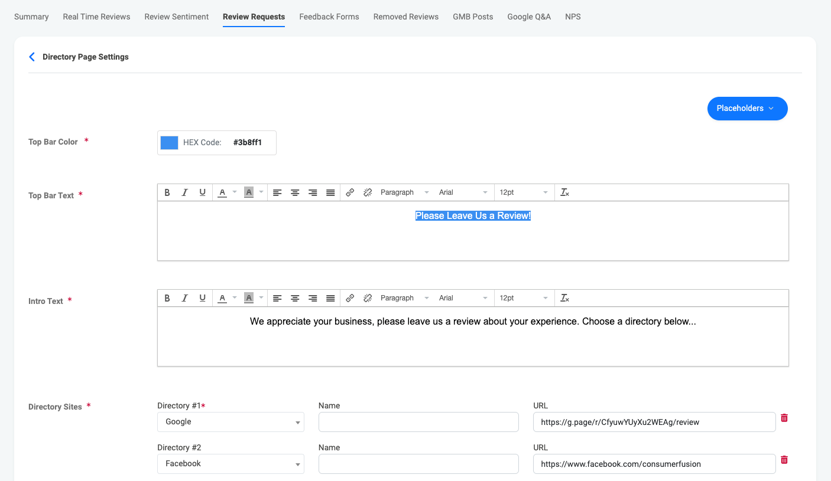Align center in Top Bar Text editor
Viewport: 831px width, 481px height.
[295, 192]
